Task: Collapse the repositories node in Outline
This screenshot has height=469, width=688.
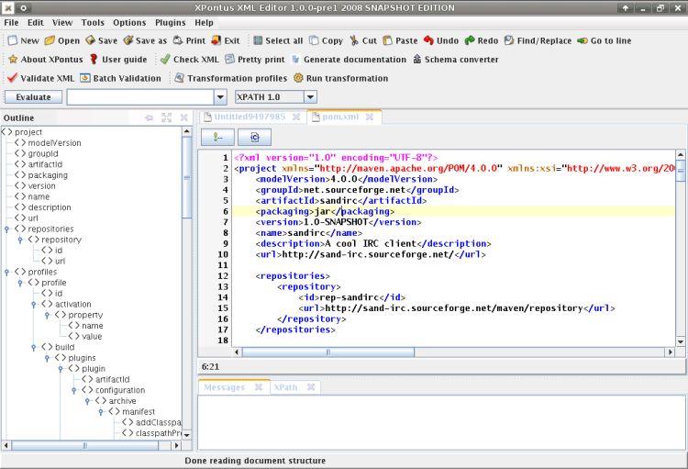Action: (x=6, y=229)
